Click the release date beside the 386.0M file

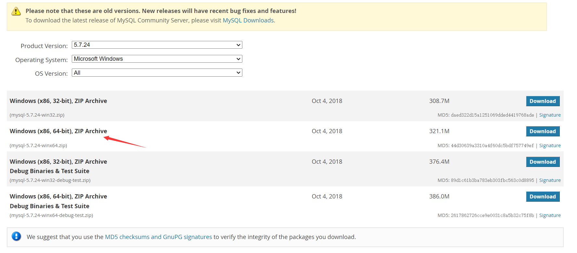coord(327,196)
